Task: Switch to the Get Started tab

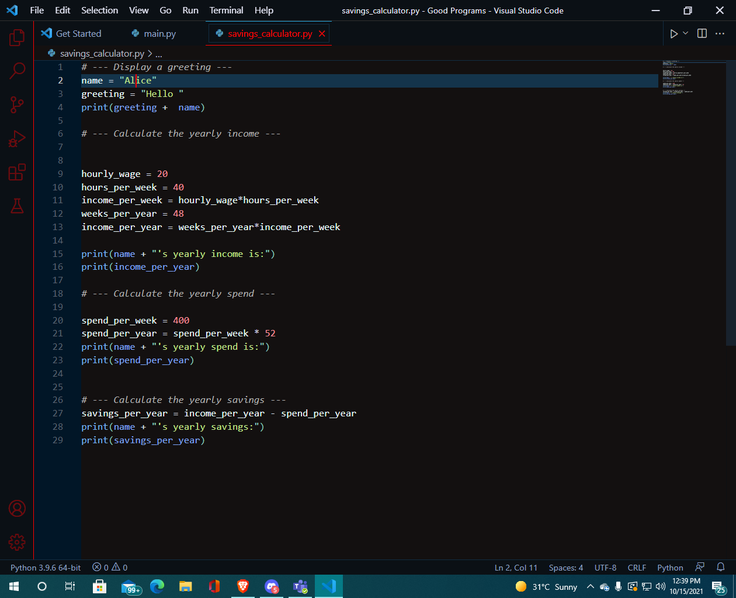Action: [x=71, y=34]
